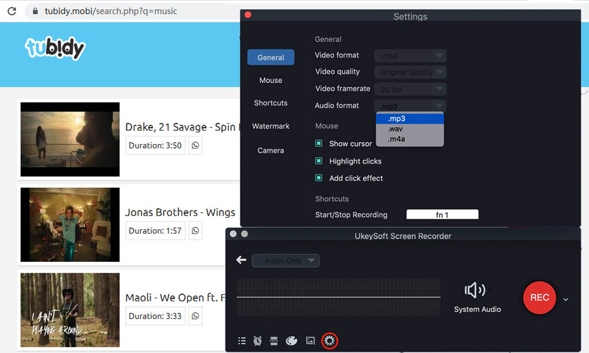Click the audio waveform display in UkeySoft
Image resolution: width=589 pixels, height=353 pixels.
pos(339,298)
